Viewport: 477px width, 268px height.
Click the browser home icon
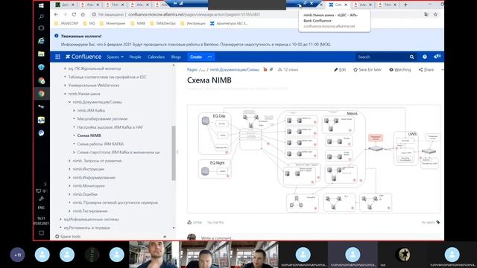tap(83, 14)
